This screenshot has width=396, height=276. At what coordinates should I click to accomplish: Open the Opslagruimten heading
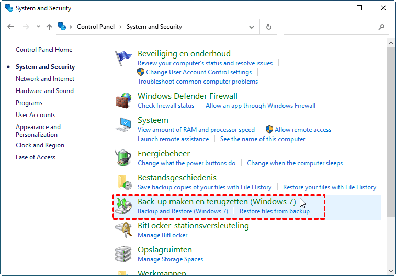pyautogui.click(x=165, y=250)
